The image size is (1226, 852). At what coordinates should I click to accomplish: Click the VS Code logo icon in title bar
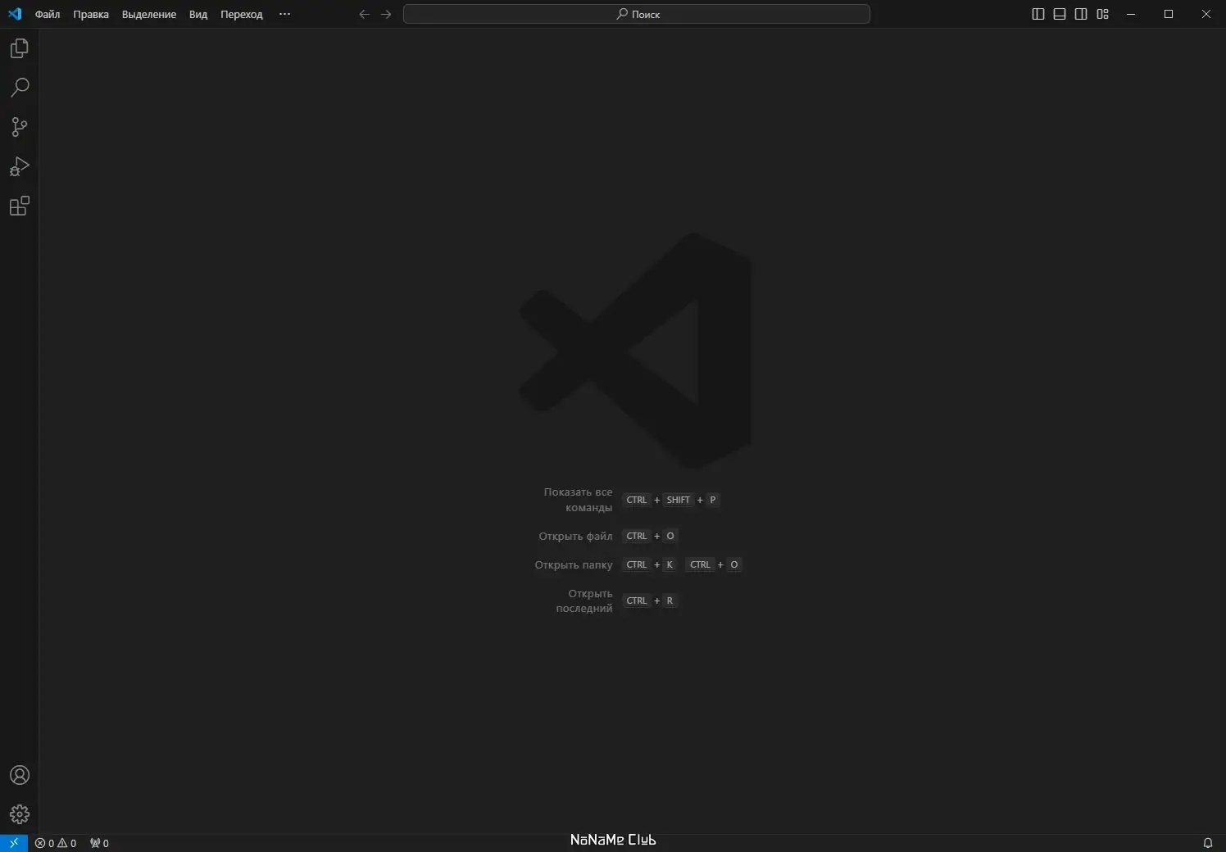point(15,14)
